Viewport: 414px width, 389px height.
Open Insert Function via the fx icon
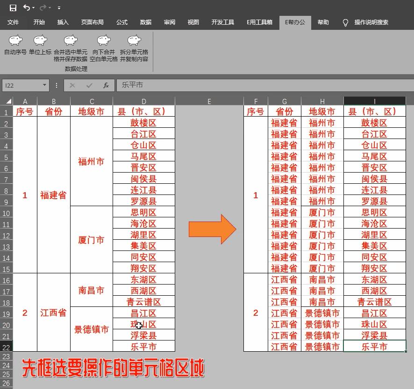coord(106,85)
